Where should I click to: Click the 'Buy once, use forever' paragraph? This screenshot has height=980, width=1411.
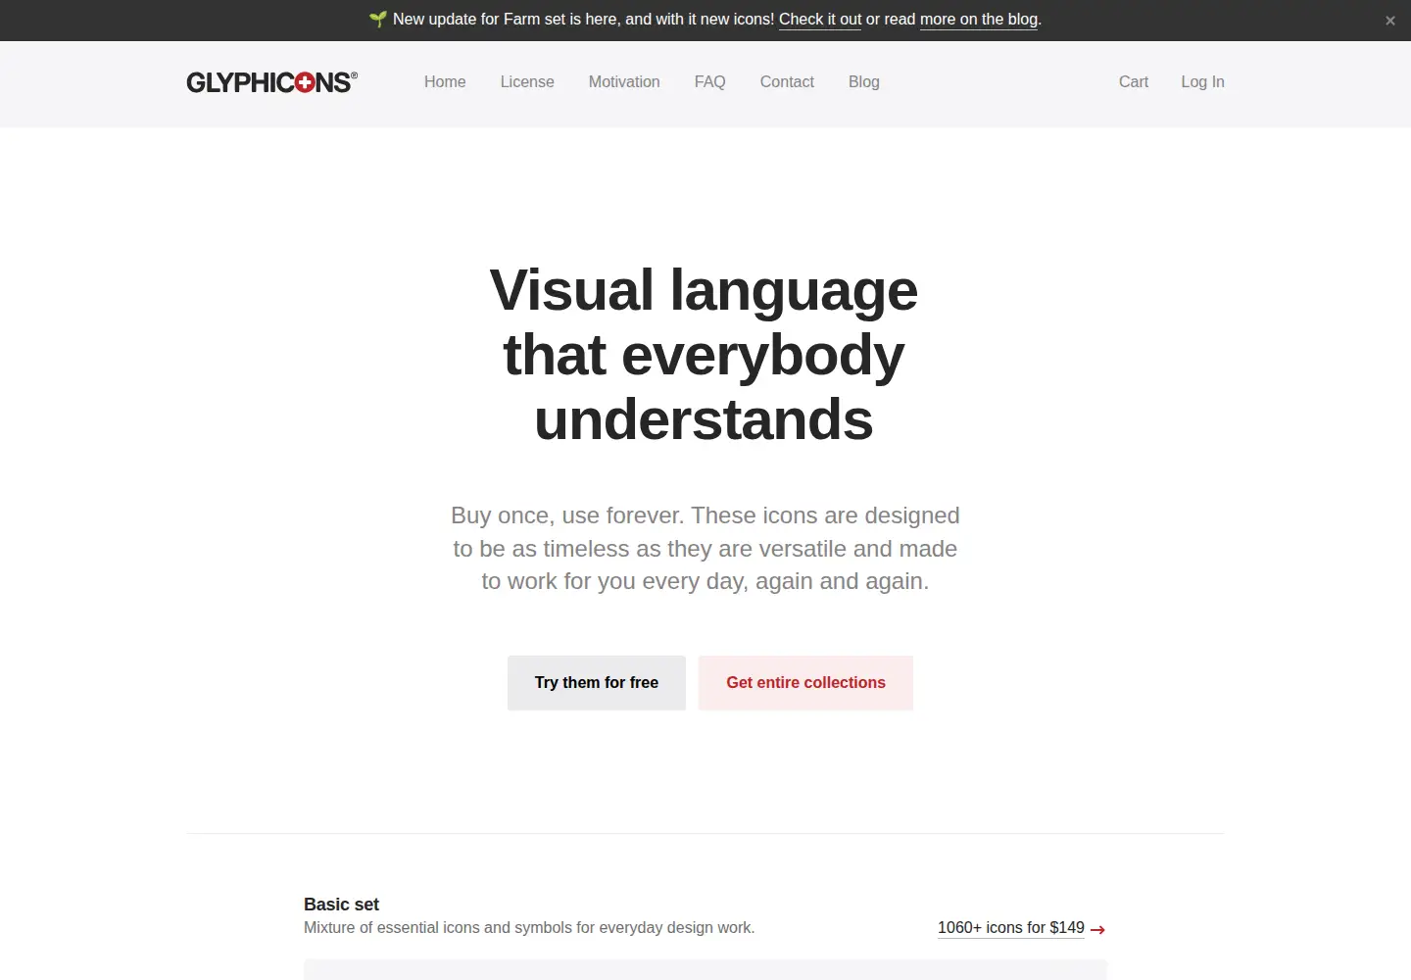coord(705,549)
